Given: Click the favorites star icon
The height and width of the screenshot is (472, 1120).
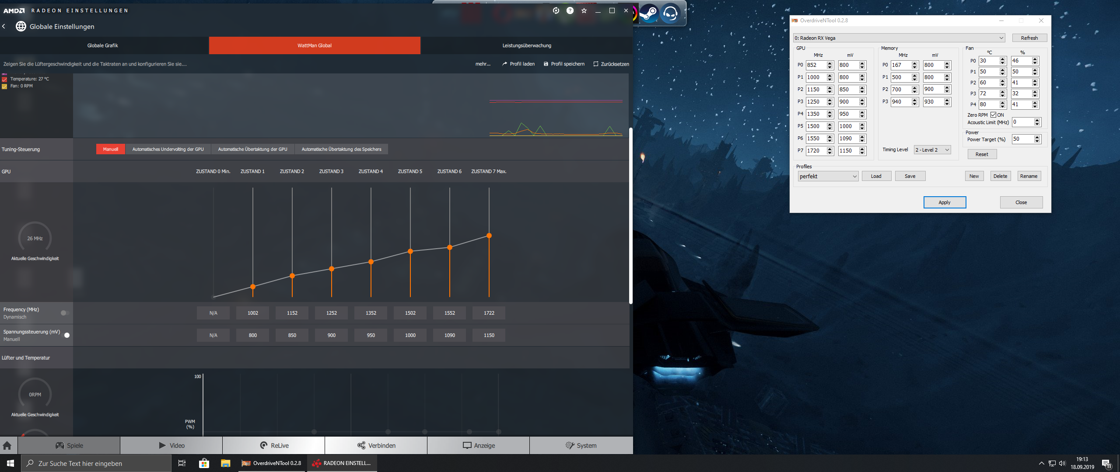Looking at the screenshot, I should (x=584, y=10).
